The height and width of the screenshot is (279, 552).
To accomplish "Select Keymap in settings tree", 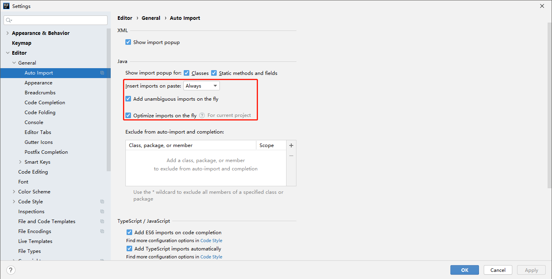I will coord(21,43).
